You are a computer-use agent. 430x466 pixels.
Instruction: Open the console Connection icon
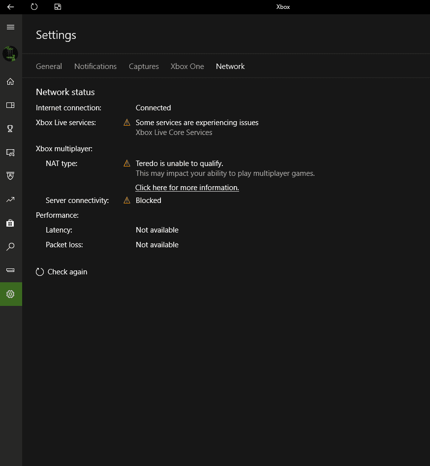[10, 270]
